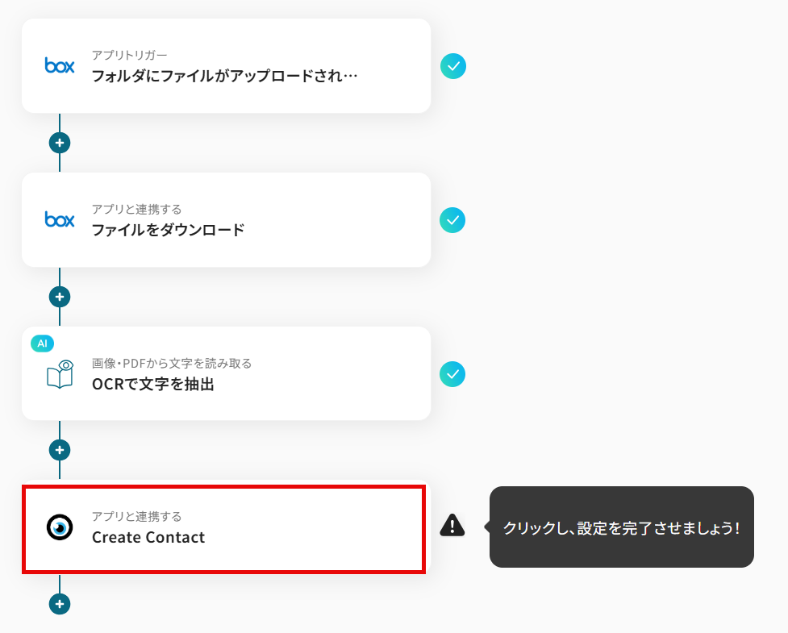Screen dimensions: 788x633
Task: Click the Box icon on the trigger step
Action: click(60, 66)
